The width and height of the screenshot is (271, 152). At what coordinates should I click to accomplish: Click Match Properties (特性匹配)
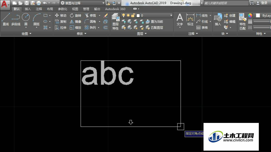[243, 22]
